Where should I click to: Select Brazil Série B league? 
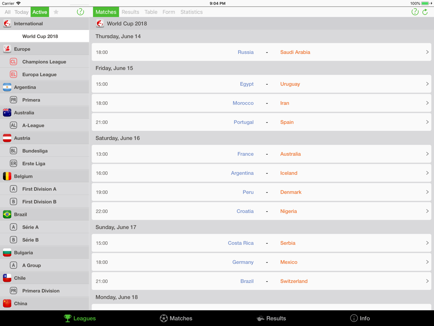coord(45,240)
